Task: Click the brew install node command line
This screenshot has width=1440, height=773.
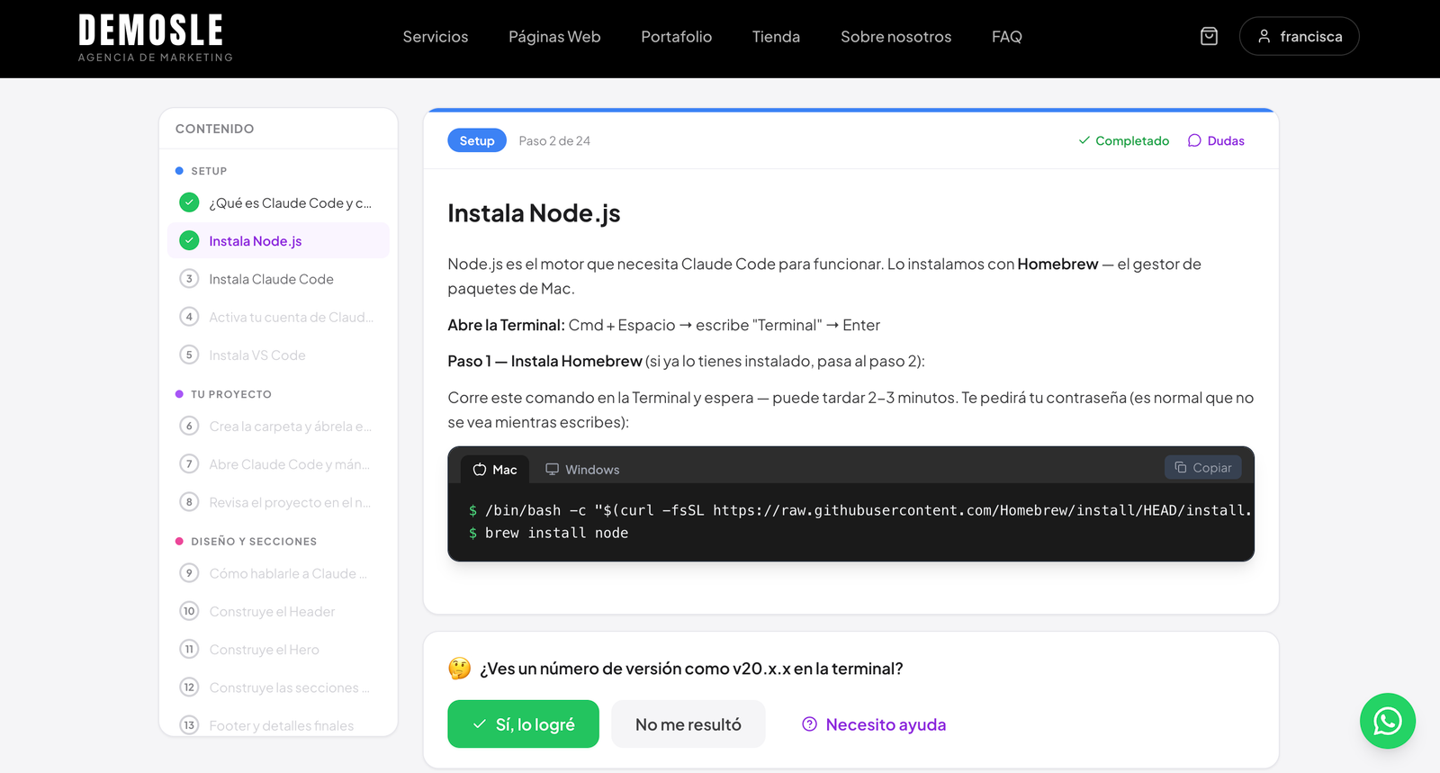Action: (556, 533)
